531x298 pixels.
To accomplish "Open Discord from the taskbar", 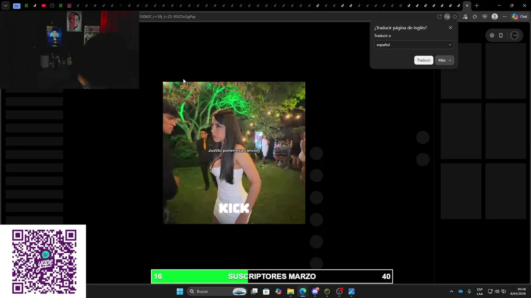I will (x=315, y=291).
